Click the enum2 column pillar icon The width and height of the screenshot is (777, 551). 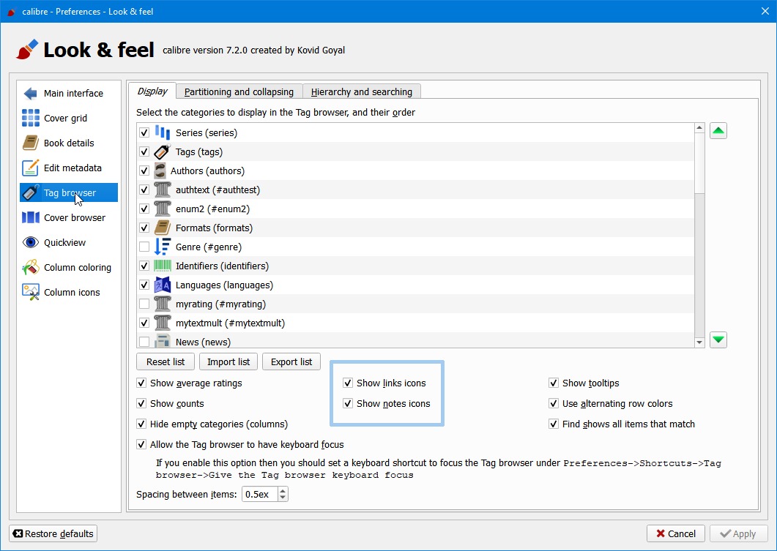pyautogui.click(x=162, y=209)
